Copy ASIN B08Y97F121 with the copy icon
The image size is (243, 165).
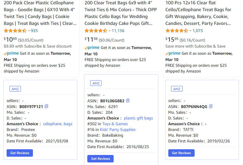tap(46, 106)
